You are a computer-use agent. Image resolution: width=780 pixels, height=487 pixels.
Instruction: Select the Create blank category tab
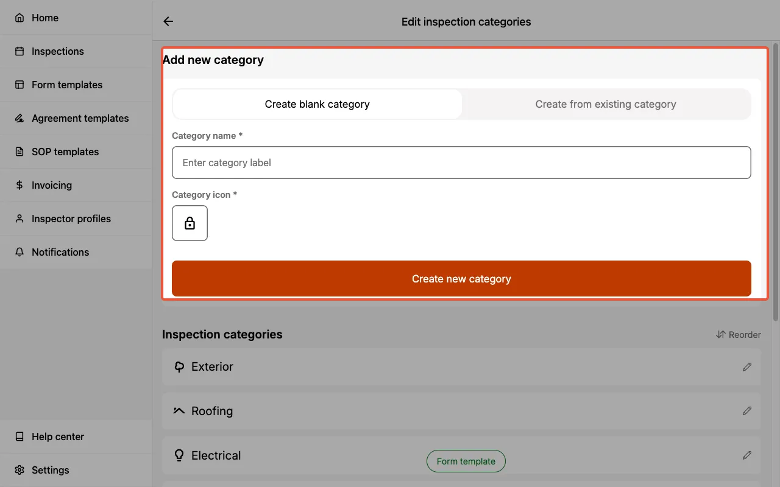317,104
